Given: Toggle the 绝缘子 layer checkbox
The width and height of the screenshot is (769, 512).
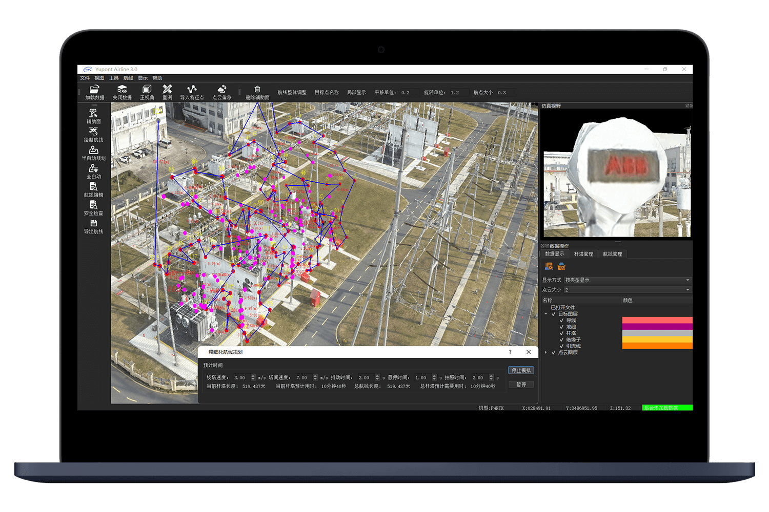Looking at the screenshot, I should (x=561, y=339).
